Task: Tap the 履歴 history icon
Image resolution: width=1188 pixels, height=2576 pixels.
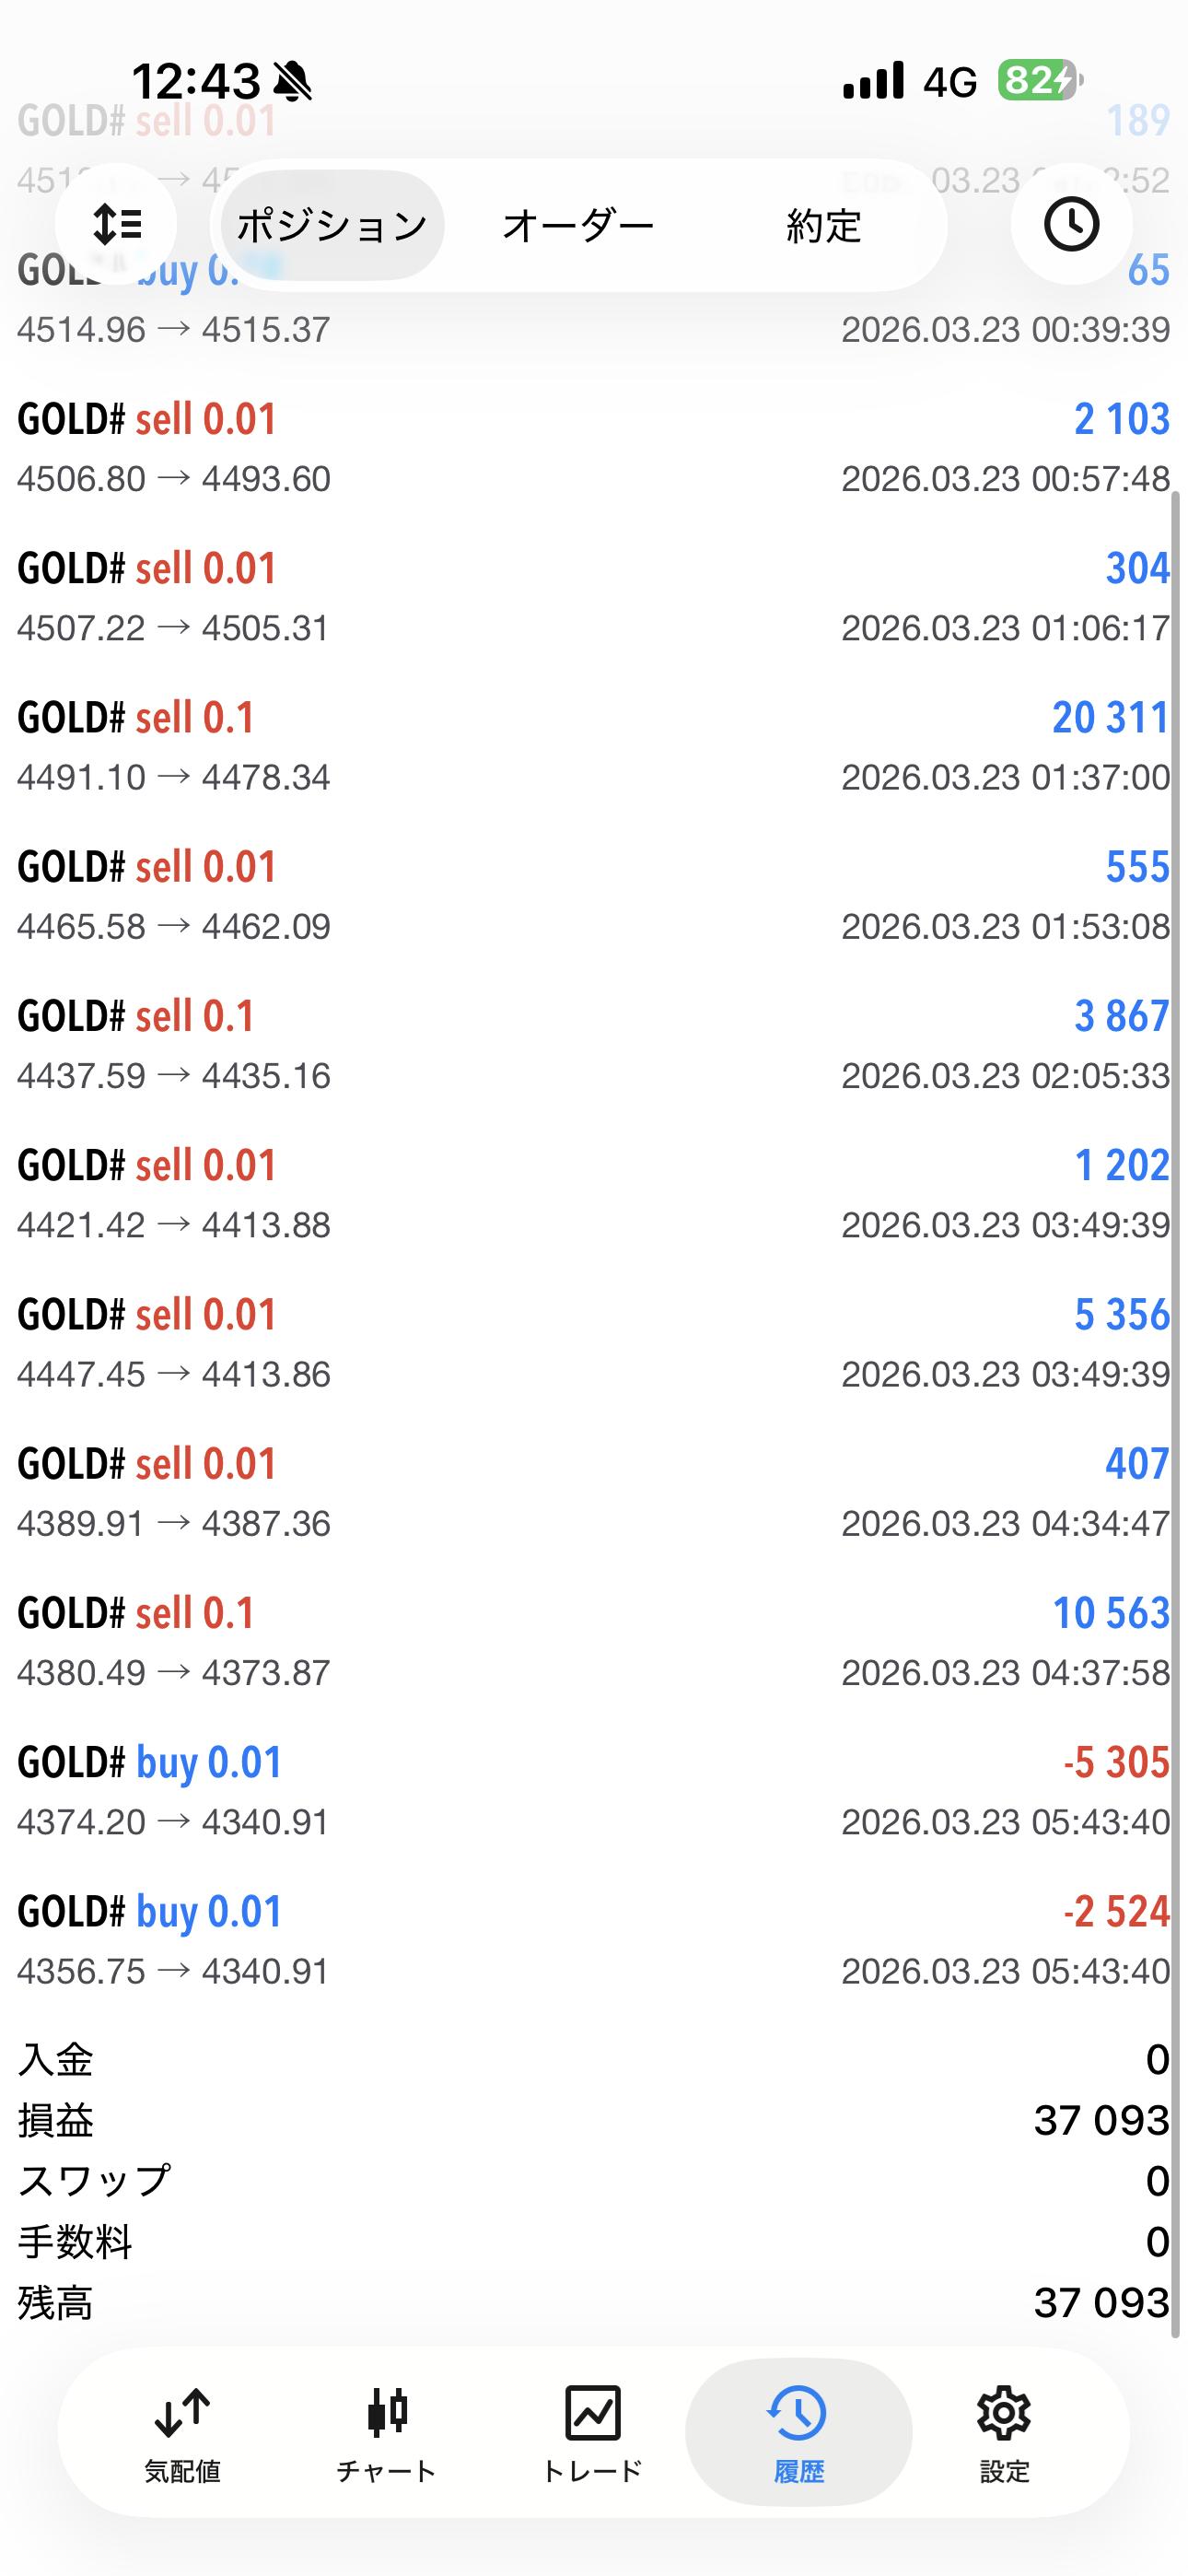Action: pyautogui.click(x=798, y=2432)
